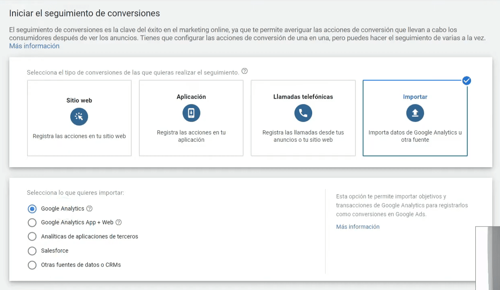Image resolution: width=500 pixels, height=290 pixels.
Task: Select the Aplicación card description text
Action: pyautogui.click(x=191, y=136)
